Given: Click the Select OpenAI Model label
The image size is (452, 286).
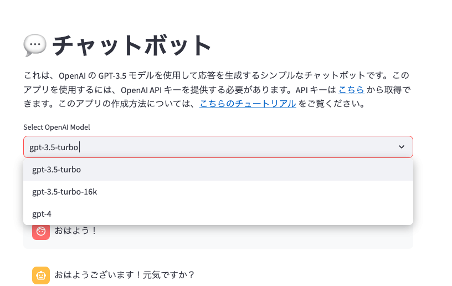Looking at the screenshot, I should [57, 127].
